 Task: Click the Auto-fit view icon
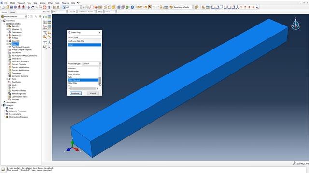45,7
